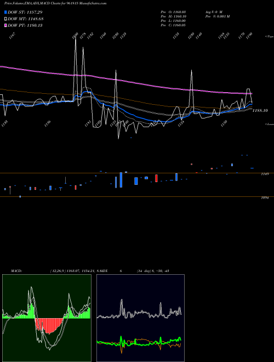Click the MACD (12,26,9) parameters text
Screen dimensions: 274x362
pos(76,271)
